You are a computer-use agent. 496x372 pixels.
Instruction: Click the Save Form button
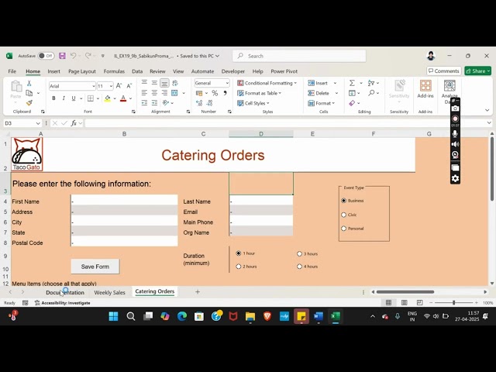point(95,267)
